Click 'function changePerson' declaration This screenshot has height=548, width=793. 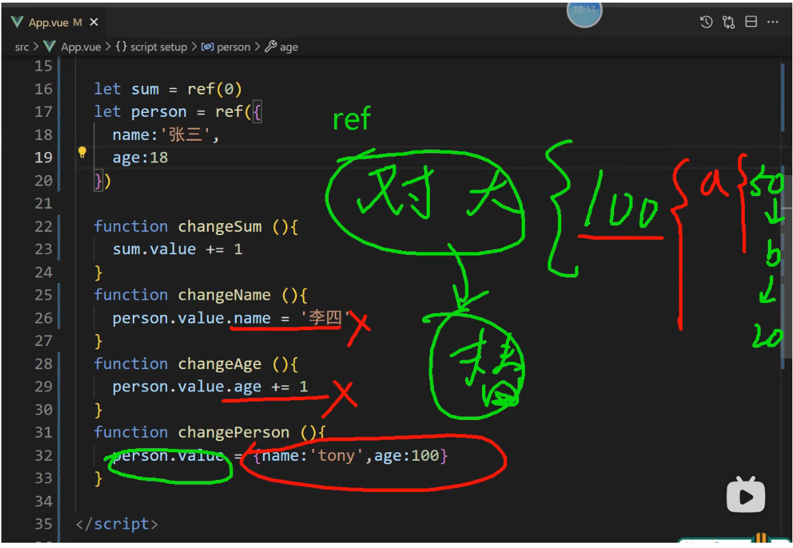tap(210, 432)
